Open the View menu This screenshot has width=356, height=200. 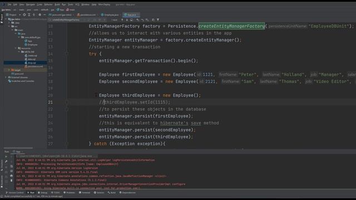pos(22,4)
